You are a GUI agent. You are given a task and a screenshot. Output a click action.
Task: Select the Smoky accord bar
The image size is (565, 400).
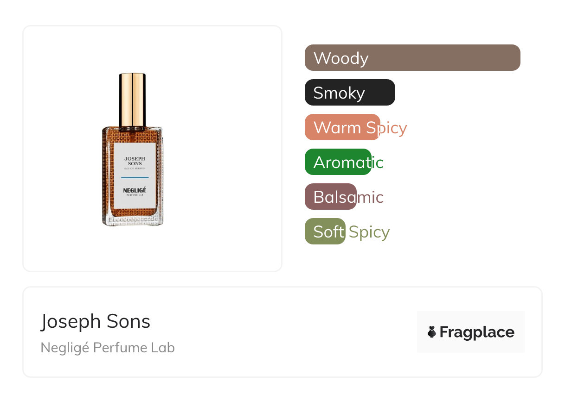pos(349,93)
